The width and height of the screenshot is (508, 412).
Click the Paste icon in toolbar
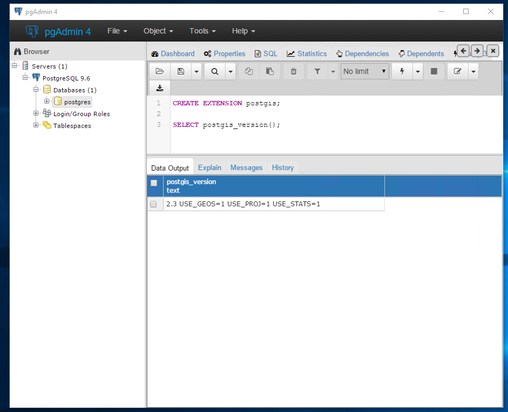269,71
